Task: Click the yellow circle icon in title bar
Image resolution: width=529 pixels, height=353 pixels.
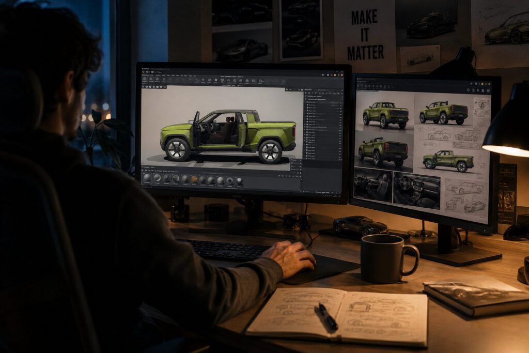Action: tap(144, 72)
